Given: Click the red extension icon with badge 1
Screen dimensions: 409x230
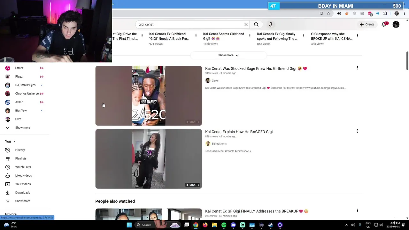Looking at the screenshot, I should click(x=370, y=14).
